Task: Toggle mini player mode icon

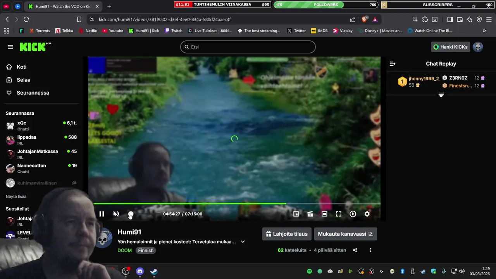Action: (x=296, y=214)
